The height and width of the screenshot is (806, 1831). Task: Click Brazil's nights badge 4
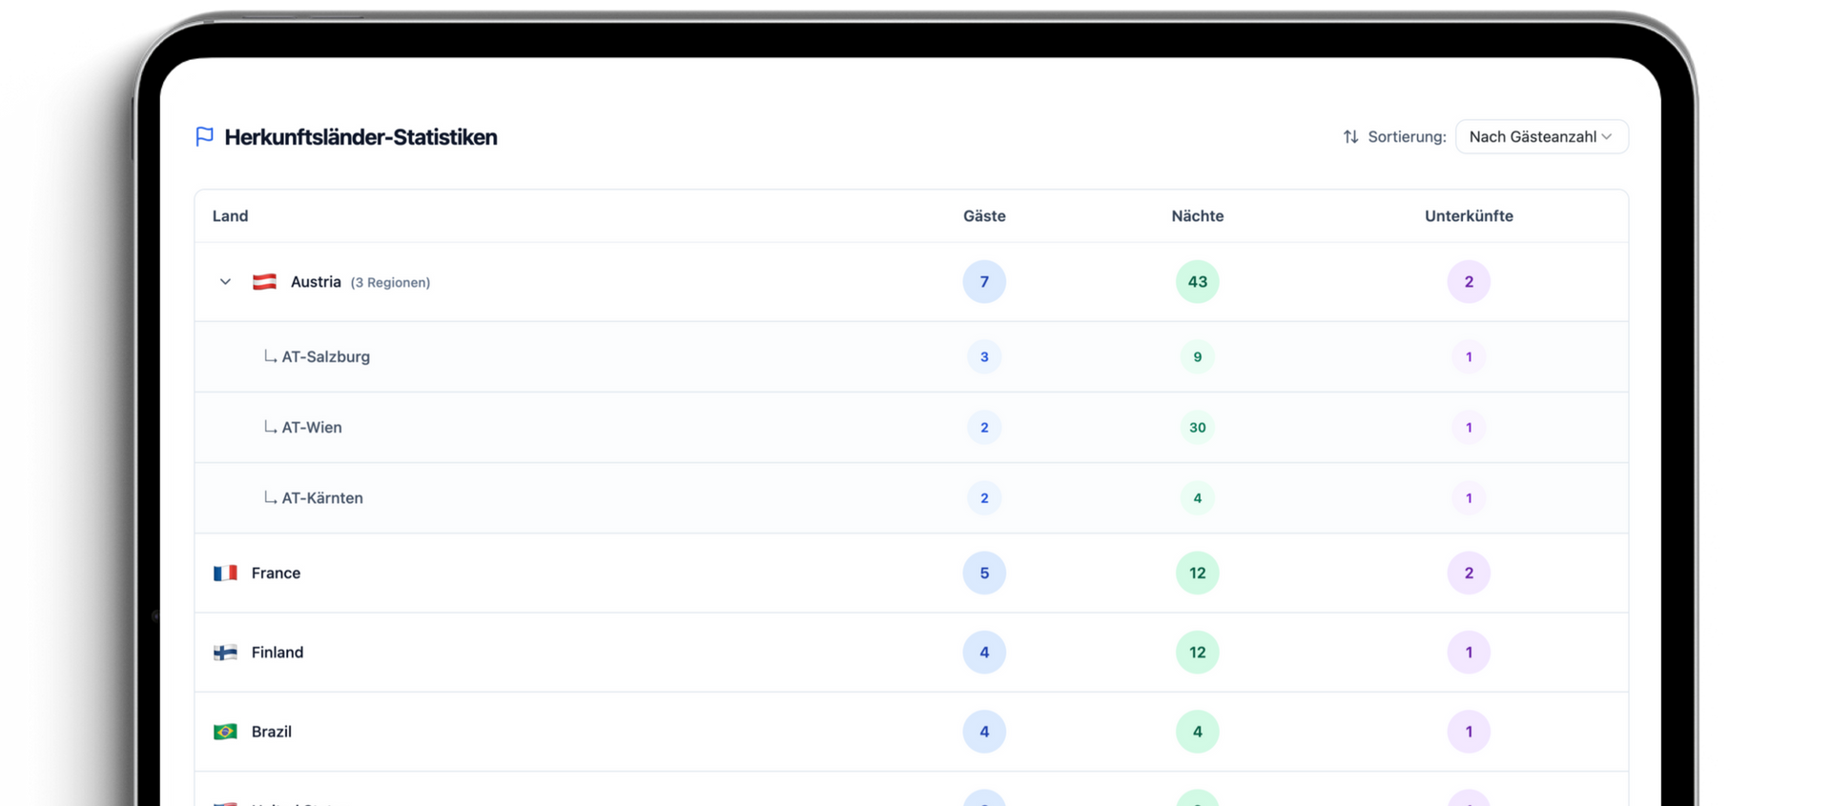(1198, 732)
